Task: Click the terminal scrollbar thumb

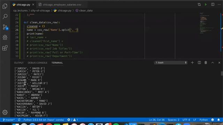Action: click(x=222, y=73)
